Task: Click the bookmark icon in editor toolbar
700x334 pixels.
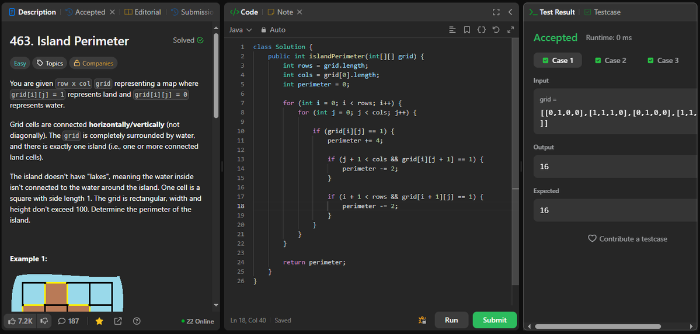Action: click(x=466, y=30)
